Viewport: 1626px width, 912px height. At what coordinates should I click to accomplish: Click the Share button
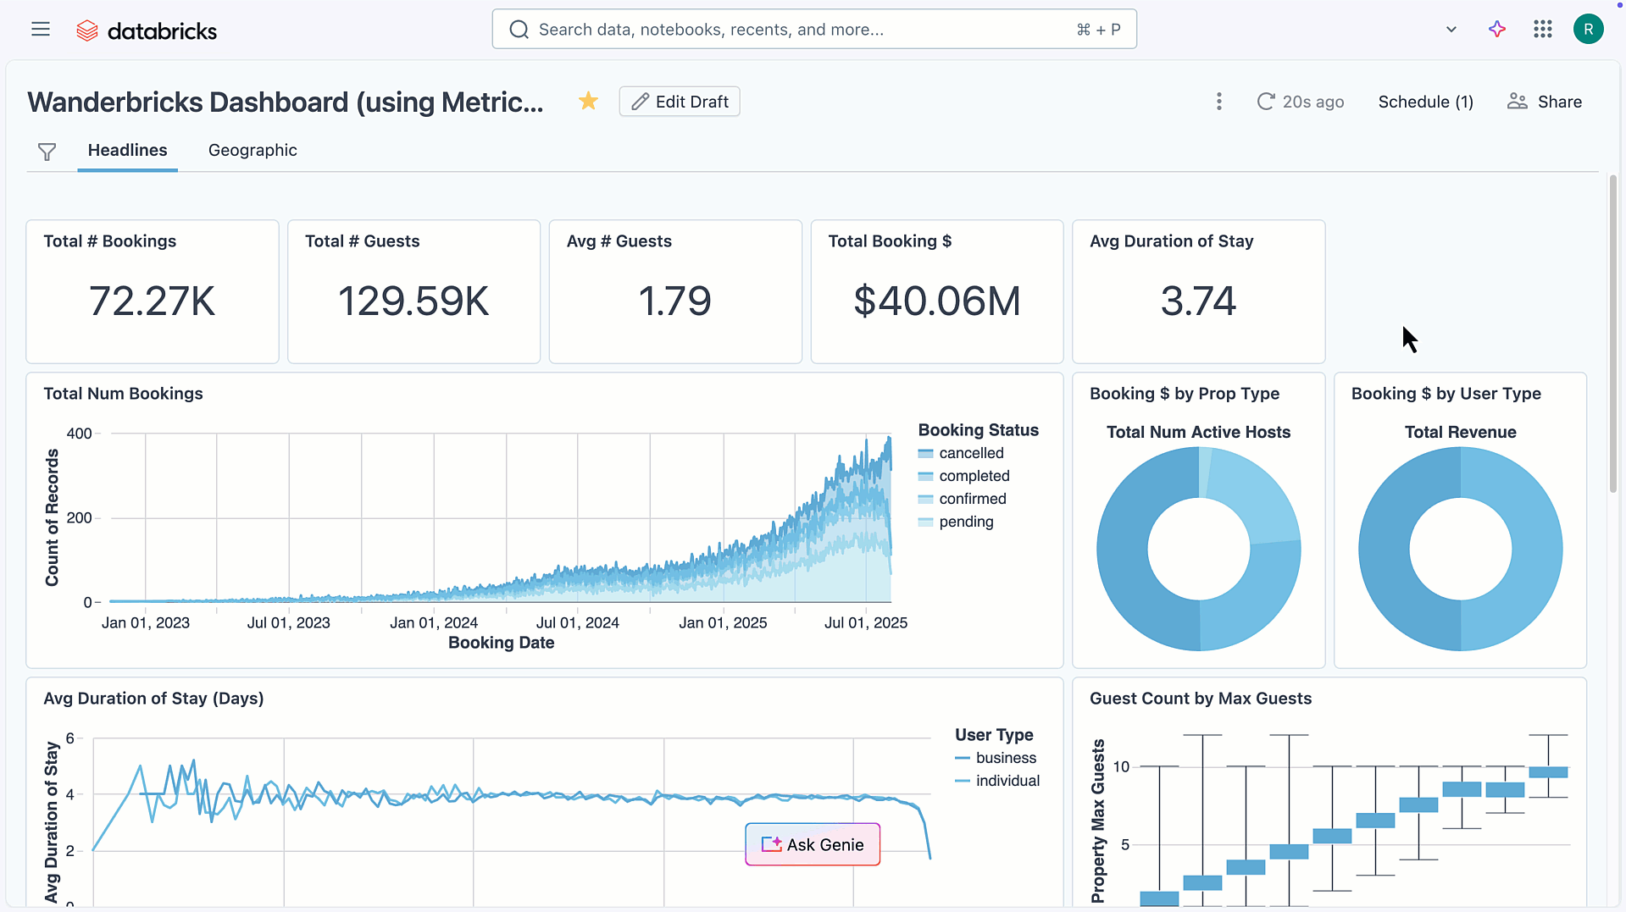[x=1544, y=101]
